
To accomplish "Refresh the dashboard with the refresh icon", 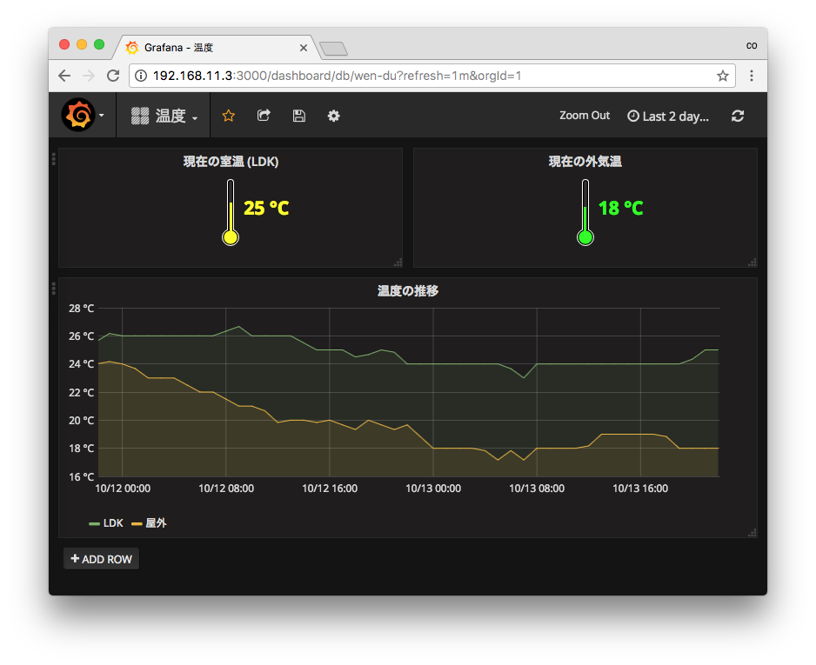I will [x=738, y=116].
